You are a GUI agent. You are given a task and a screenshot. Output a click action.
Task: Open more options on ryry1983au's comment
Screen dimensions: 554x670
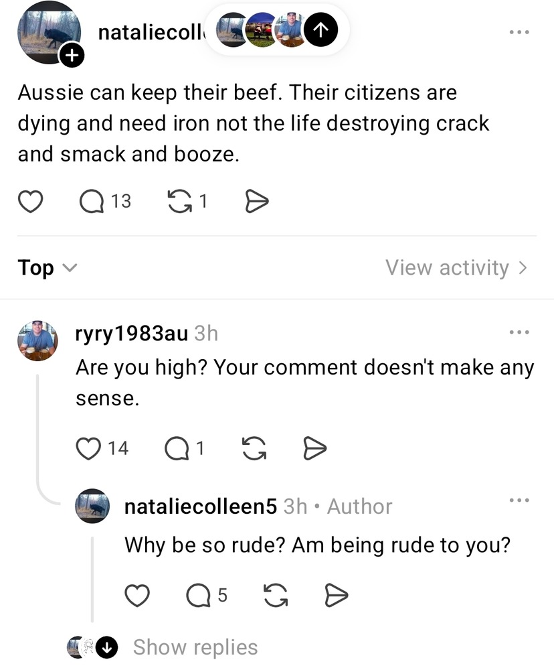[519, 332]
